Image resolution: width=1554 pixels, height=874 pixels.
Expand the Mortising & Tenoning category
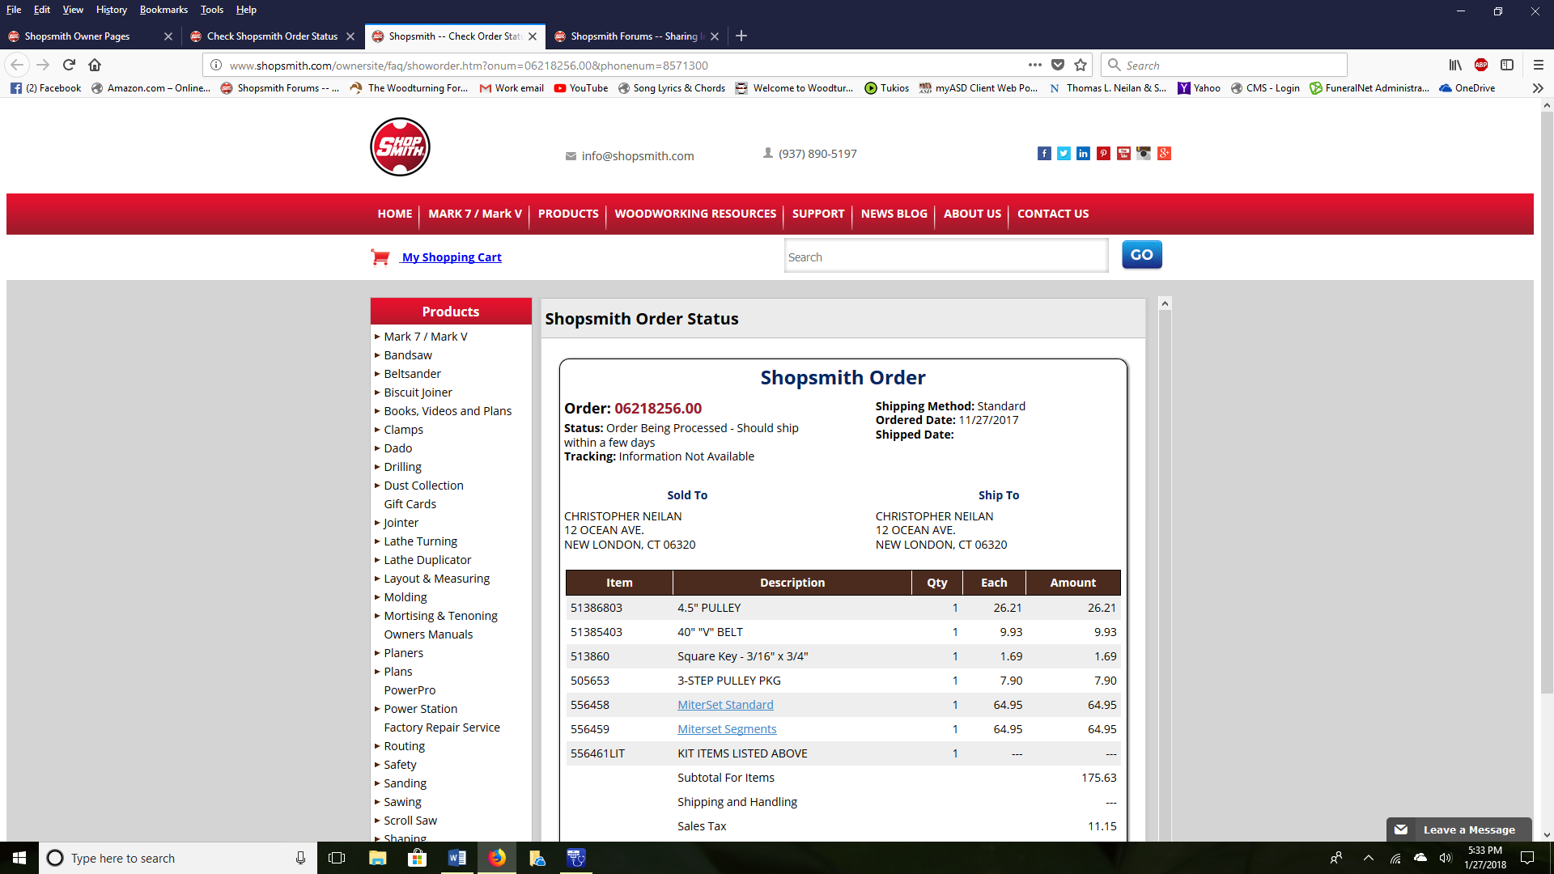[x=377, y=616]
